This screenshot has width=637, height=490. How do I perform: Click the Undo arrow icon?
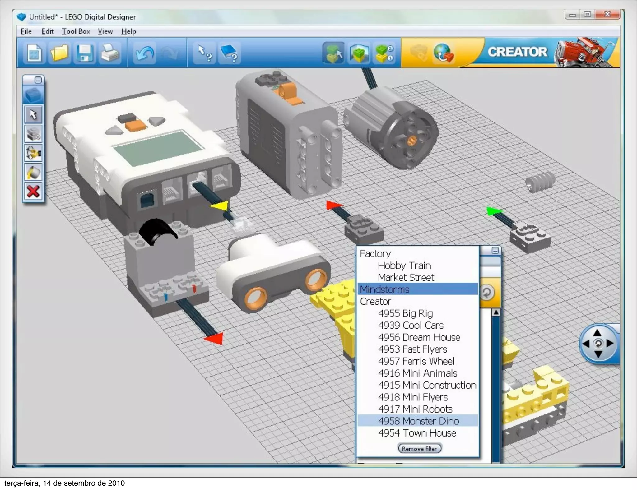point(144,53)
